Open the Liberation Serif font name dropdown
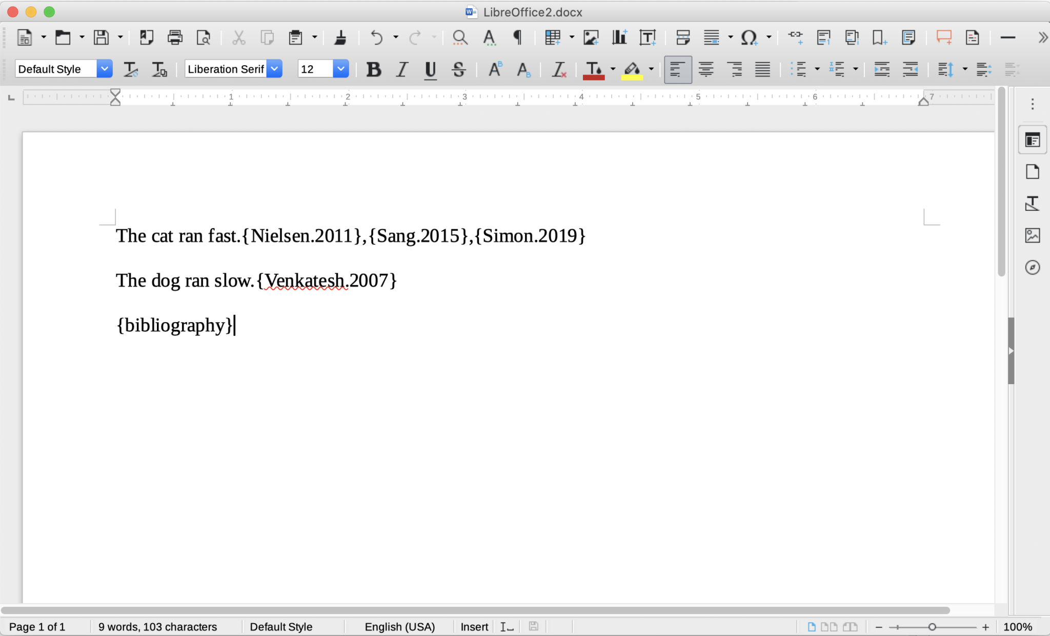Screen dimensions: 1050x636 pos(275,69)
